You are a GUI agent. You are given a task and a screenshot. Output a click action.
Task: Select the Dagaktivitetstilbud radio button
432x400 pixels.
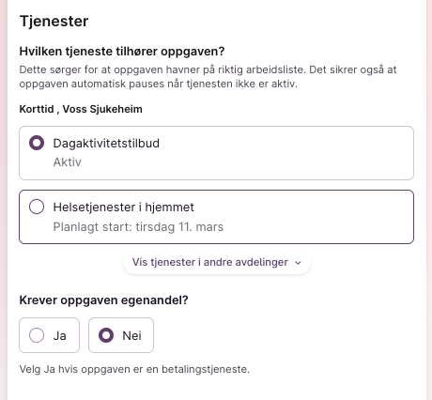[37, 143]
